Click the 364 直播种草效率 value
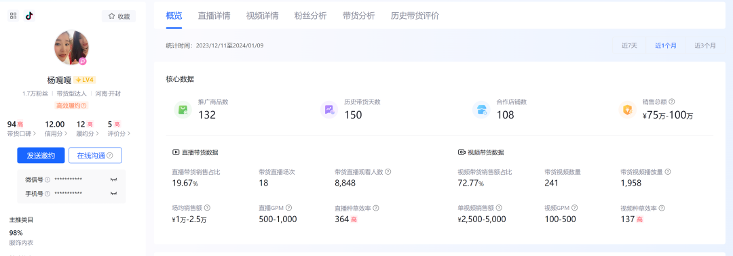The height and width of the screenshot is (256, 733). pyautogui.click(x=341, y=219)
